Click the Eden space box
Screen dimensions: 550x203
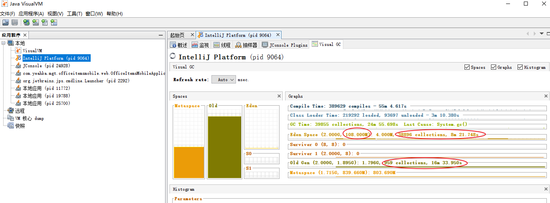coord(262,127)
